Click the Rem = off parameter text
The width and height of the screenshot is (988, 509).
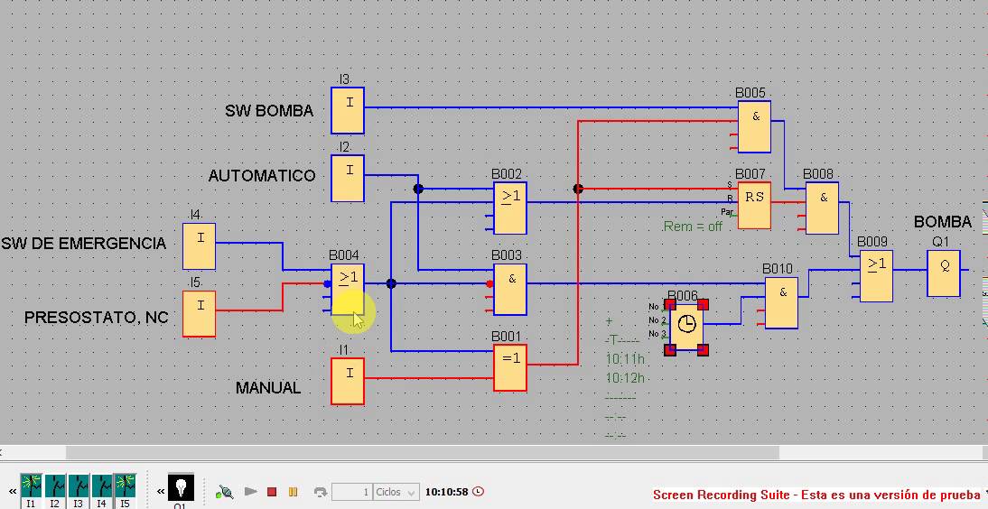(x=693, y=227)
